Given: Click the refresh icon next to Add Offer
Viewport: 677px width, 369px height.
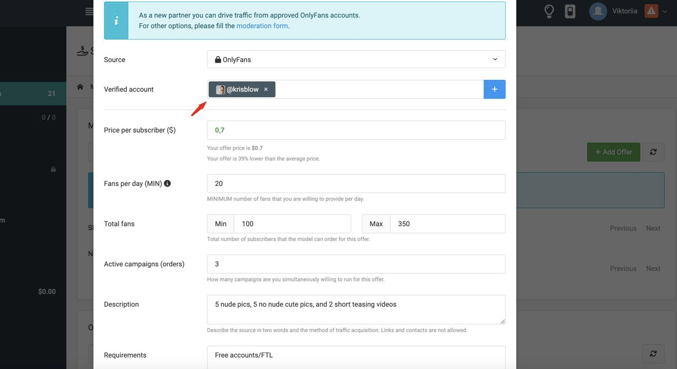Looking at the screenshot, I should point(653,152).
